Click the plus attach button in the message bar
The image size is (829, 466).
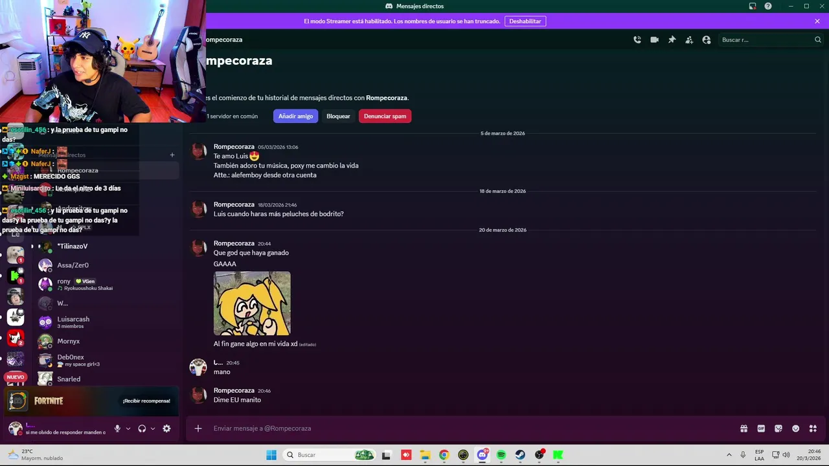point(198,428)
